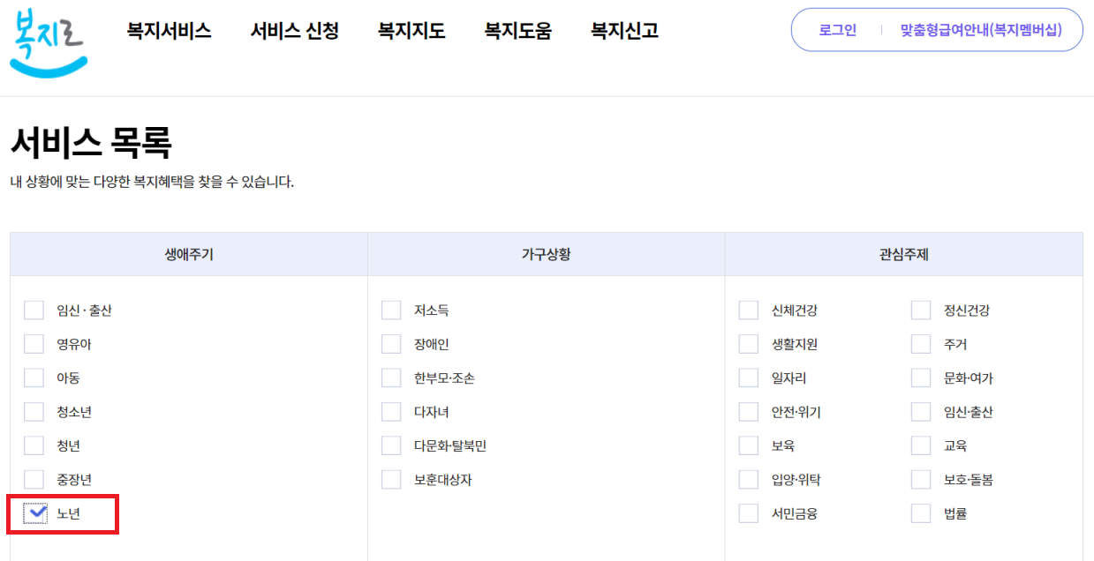
Task: Select the 서민금융 checkbox
Action: pos(746,512)
